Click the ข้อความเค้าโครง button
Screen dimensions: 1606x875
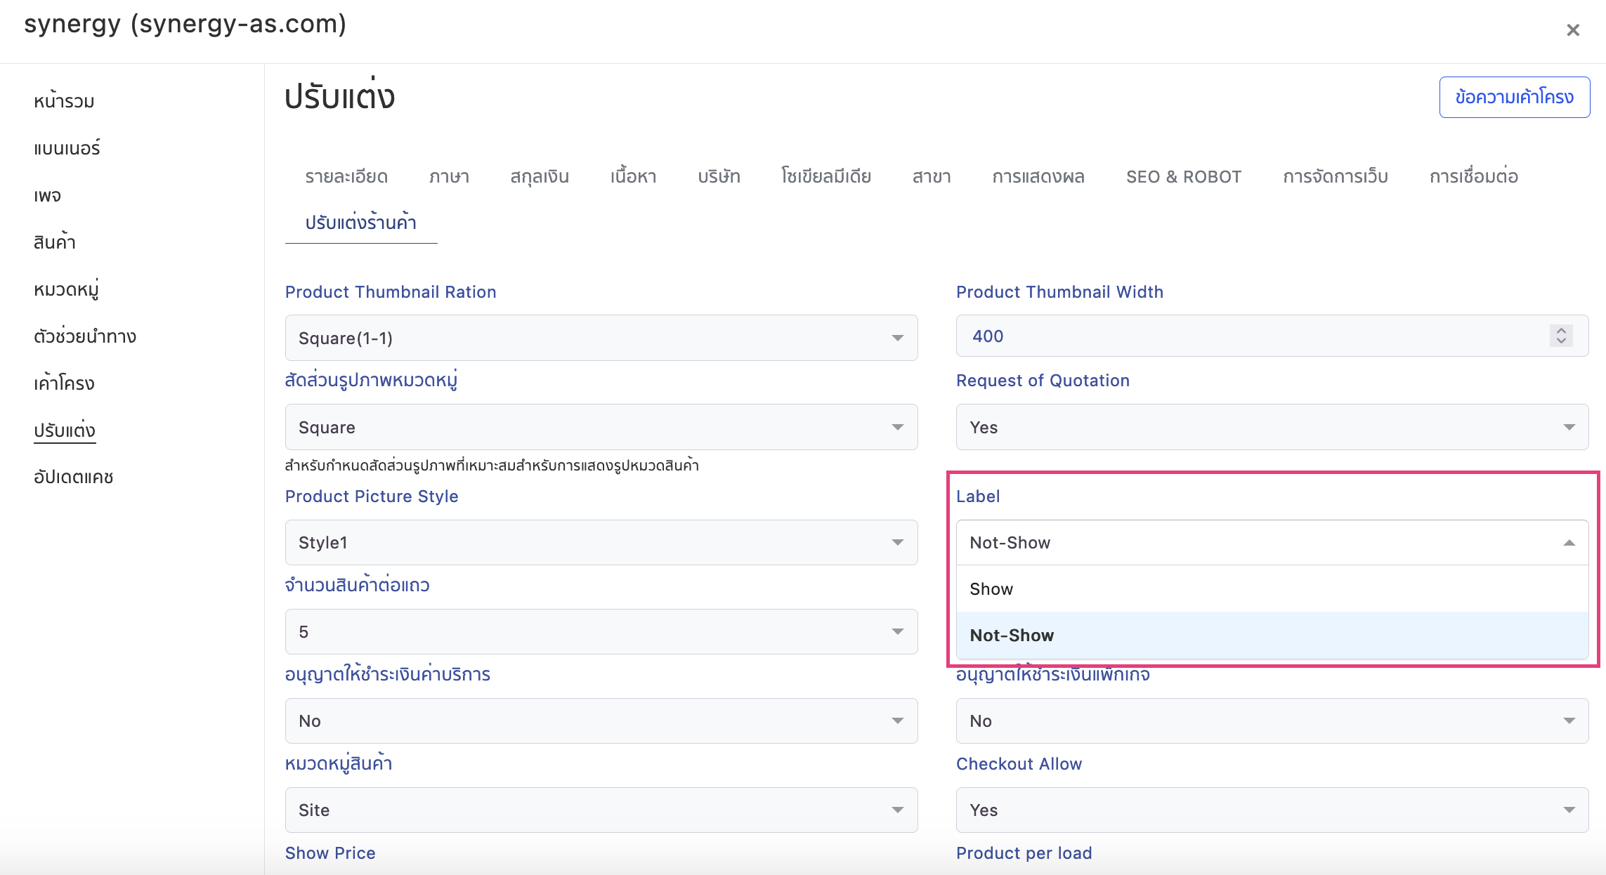1514,97
